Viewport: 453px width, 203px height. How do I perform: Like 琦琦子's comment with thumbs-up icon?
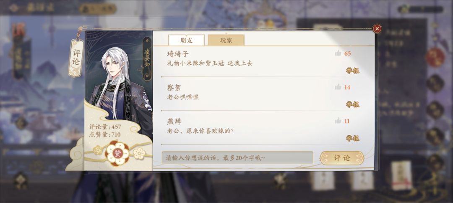click(338, 53)
